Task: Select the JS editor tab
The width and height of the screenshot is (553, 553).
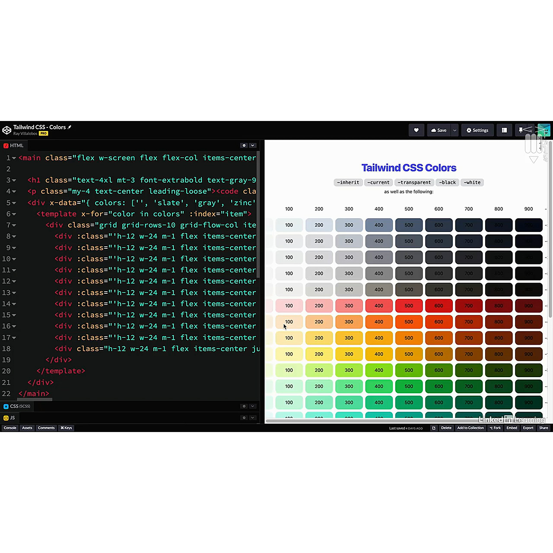Action: 10,418
